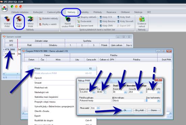This screenshot has height=125, width=186.
Task: Click Storno button
Action: [154, 110]
